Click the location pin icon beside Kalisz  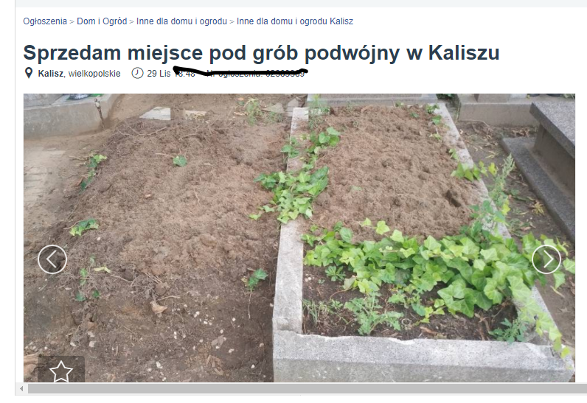tap(29, 73)
